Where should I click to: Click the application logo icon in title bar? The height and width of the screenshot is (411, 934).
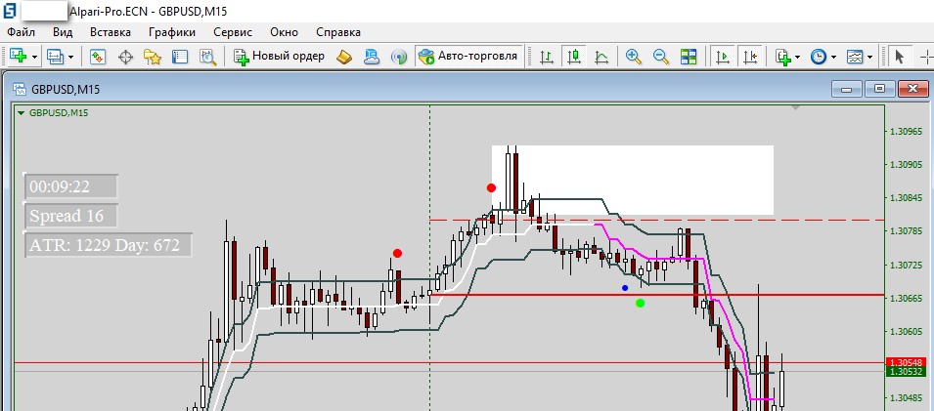[10, 10]
